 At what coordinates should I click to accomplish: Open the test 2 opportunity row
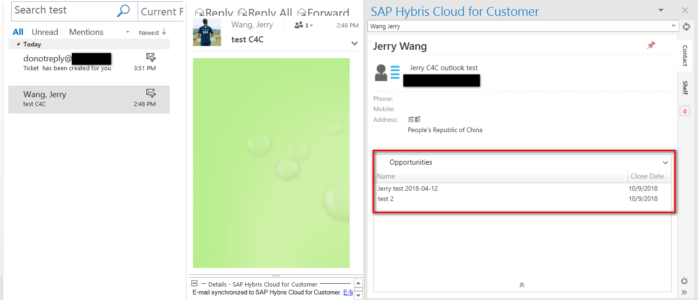tap(386, 199)
